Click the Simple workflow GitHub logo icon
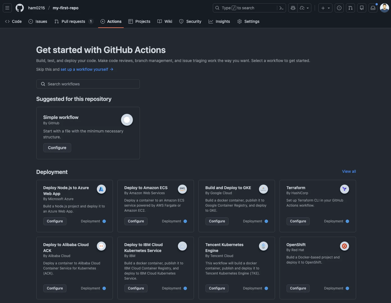 127,120
